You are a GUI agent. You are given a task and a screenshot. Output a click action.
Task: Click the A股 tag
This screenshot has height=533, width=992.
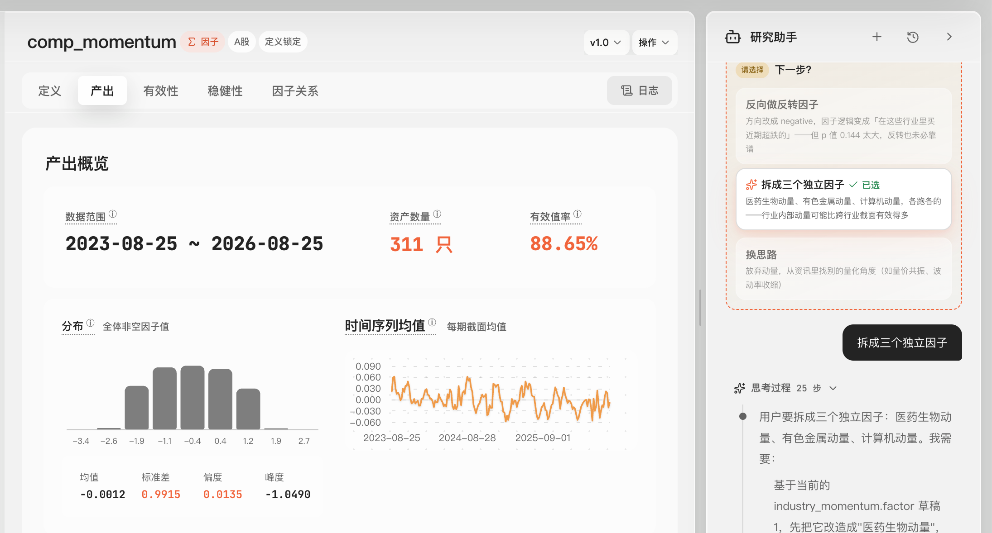click(x=242, y=42)
